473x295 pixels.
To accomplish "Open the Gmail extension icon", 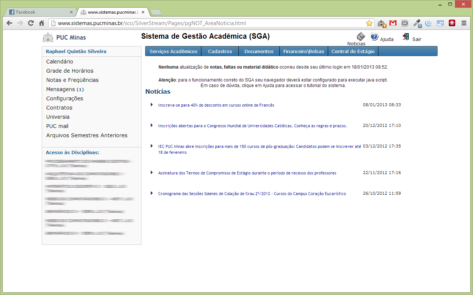I will 393,23.
